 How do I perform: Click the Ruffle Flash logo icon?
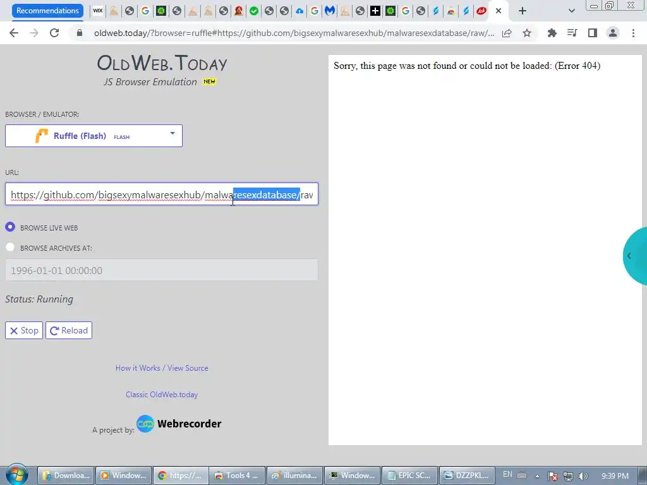(x=42, y=136)
